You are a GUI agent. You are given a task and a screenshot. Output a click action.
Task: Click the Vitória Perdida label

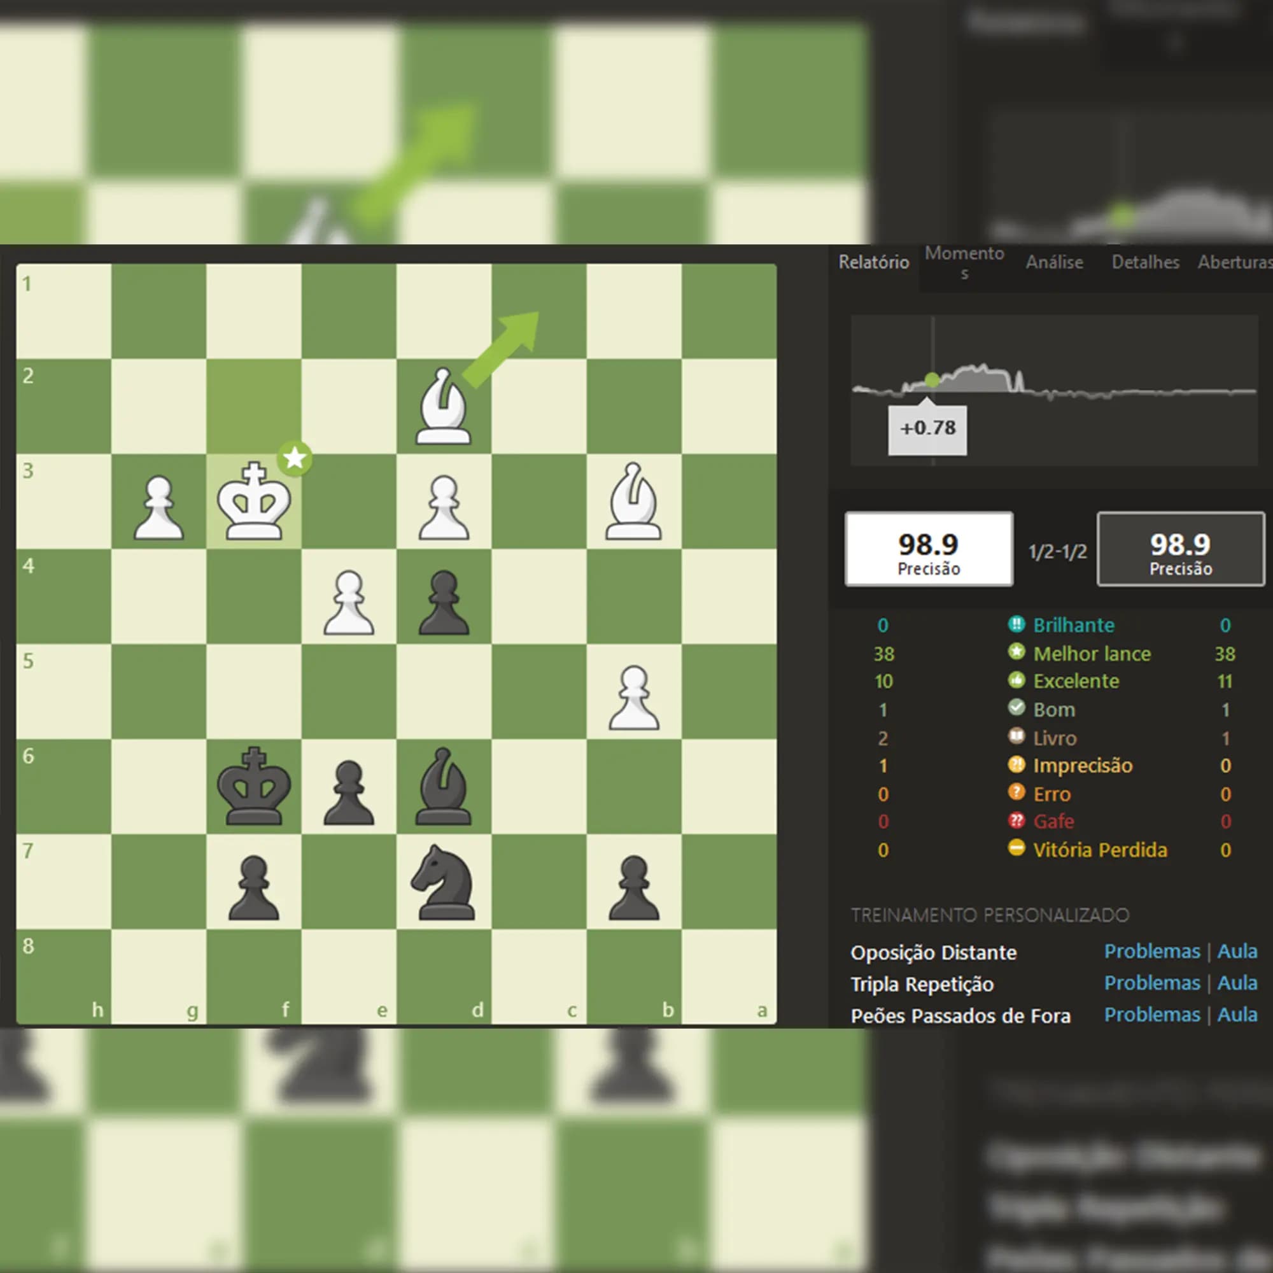(1100, 849)
